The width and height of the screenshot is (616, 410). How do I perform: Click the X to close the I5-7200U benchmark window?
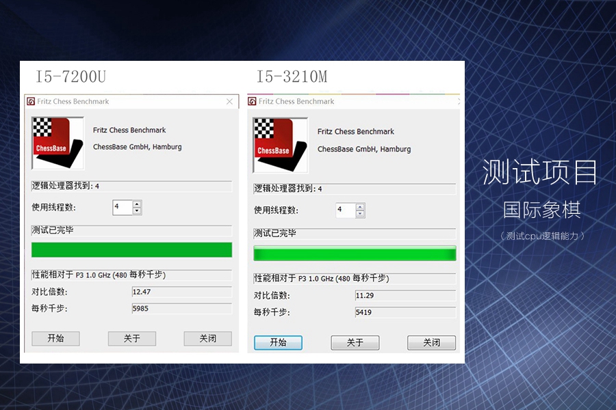pos(230,101)
